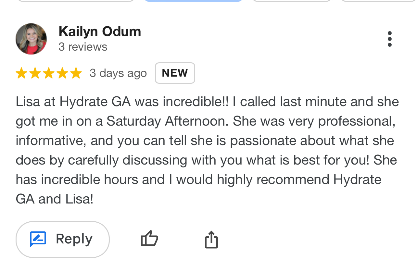
Task: Click the last star in the rating row
Action: coord(76,73)
